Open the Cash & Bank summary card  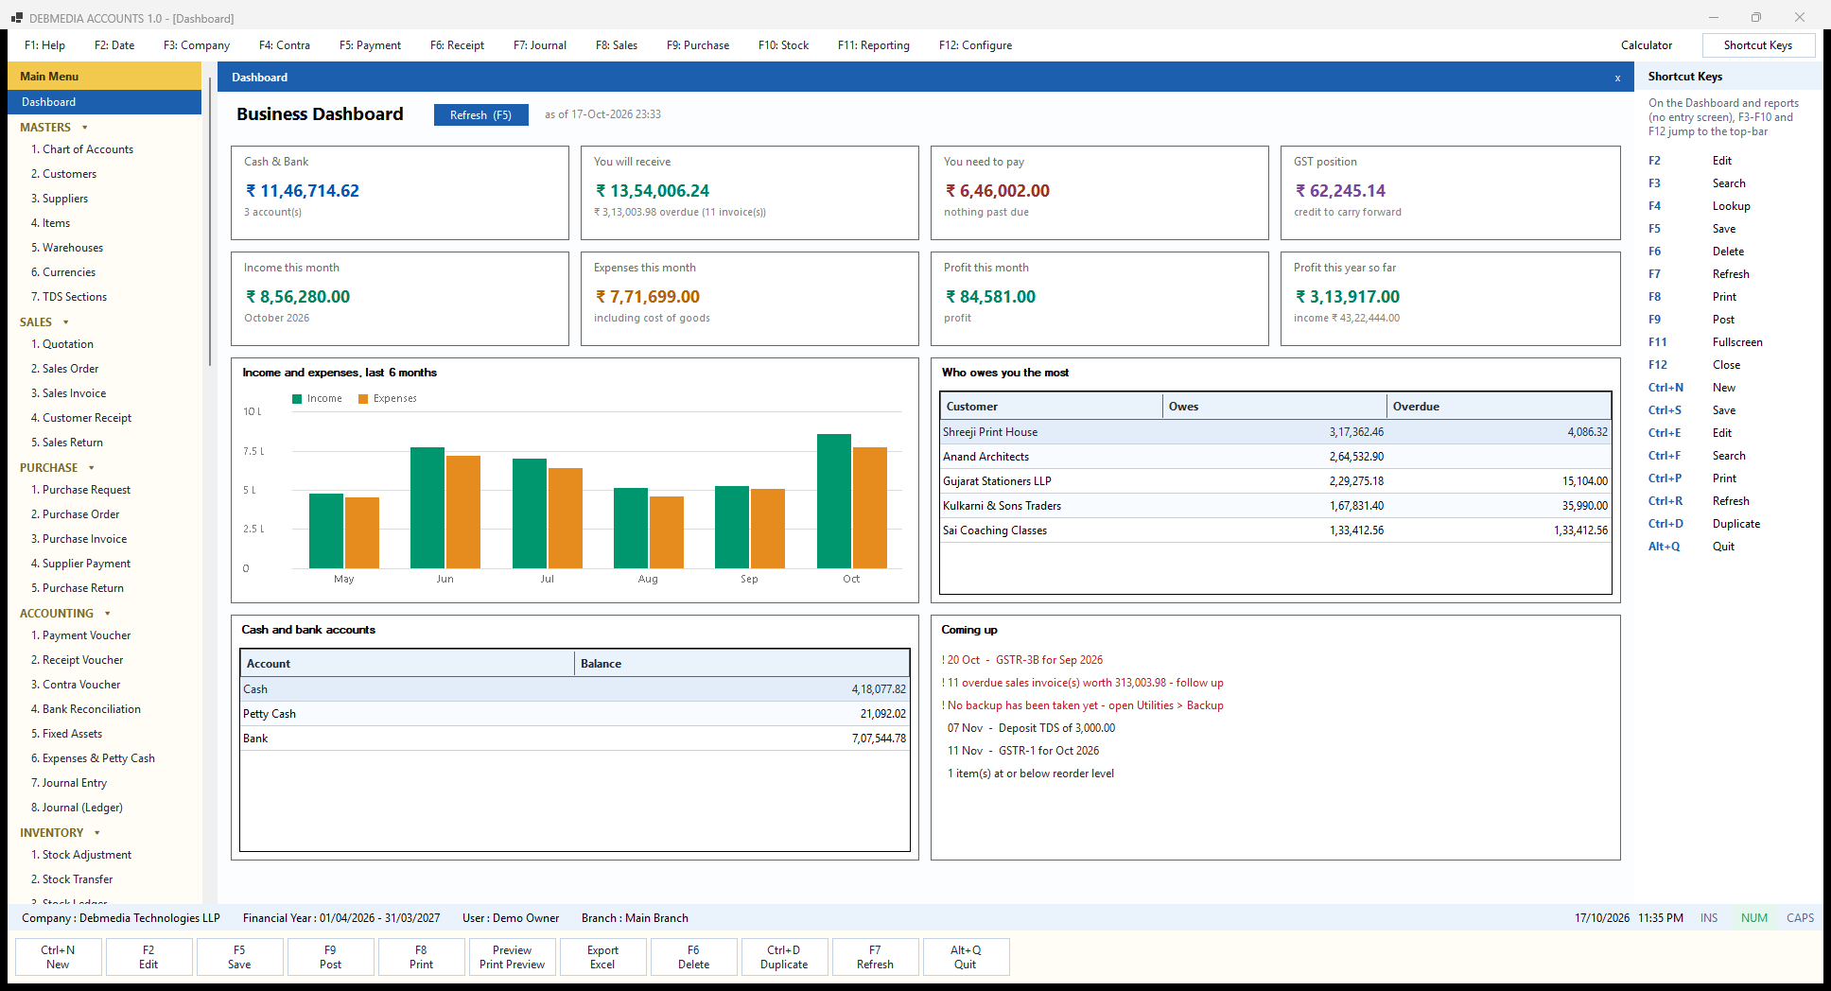[x=400, y=193]
